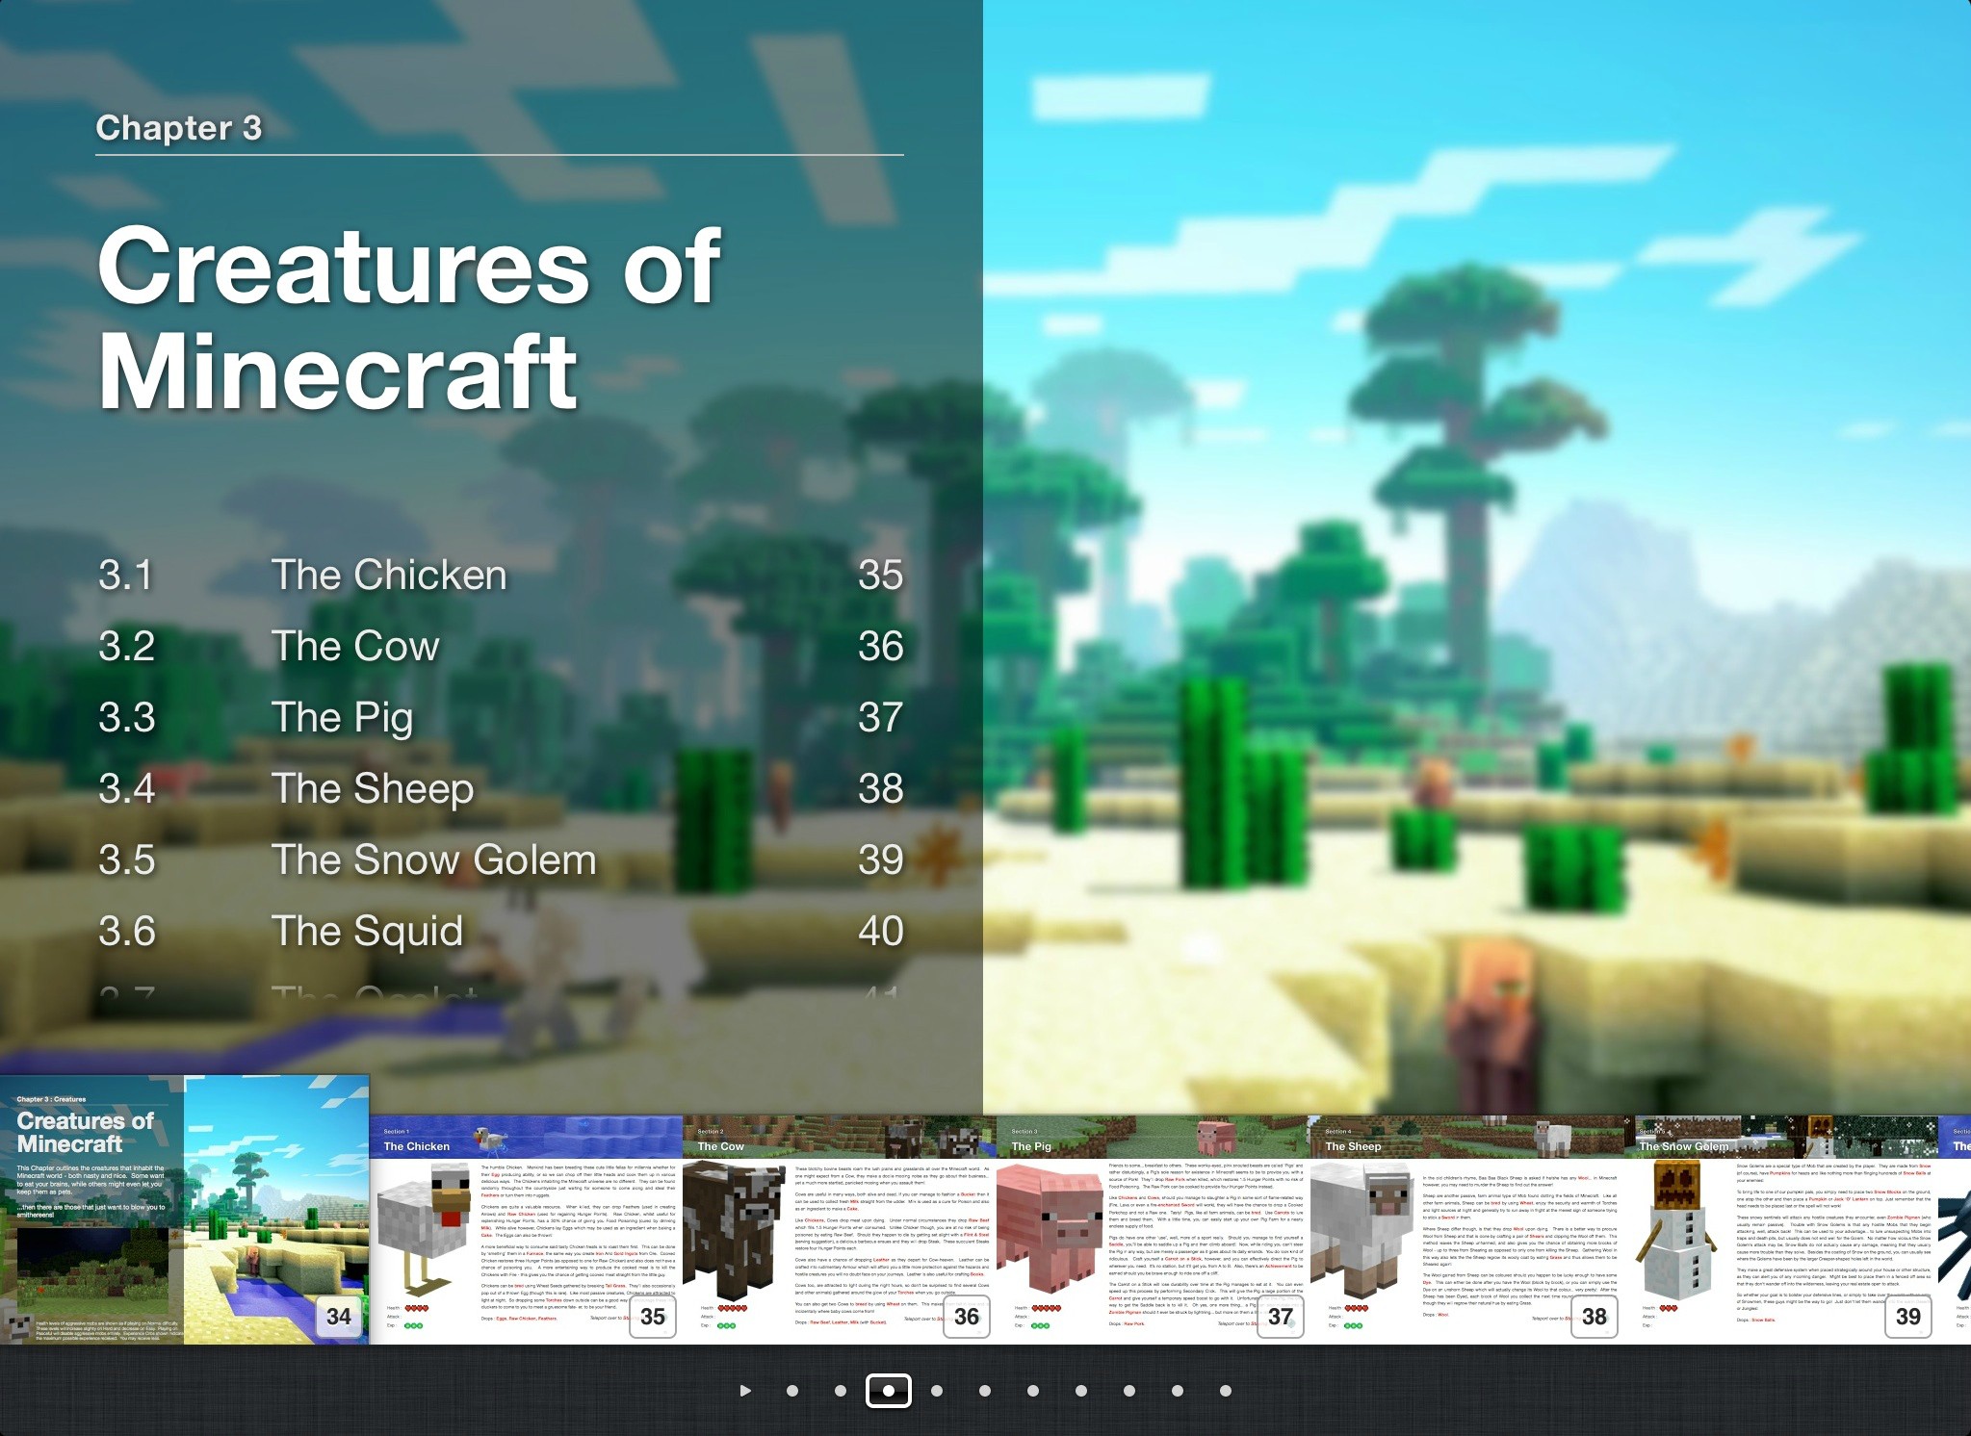
Task: Select the page 38 Sheep thumbnail
Action: click(1467, 1230)
